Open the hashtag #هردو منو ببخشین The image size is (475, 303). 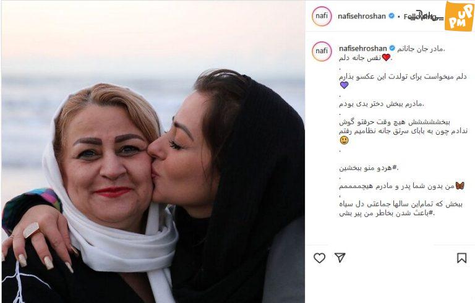click(369, 168)
